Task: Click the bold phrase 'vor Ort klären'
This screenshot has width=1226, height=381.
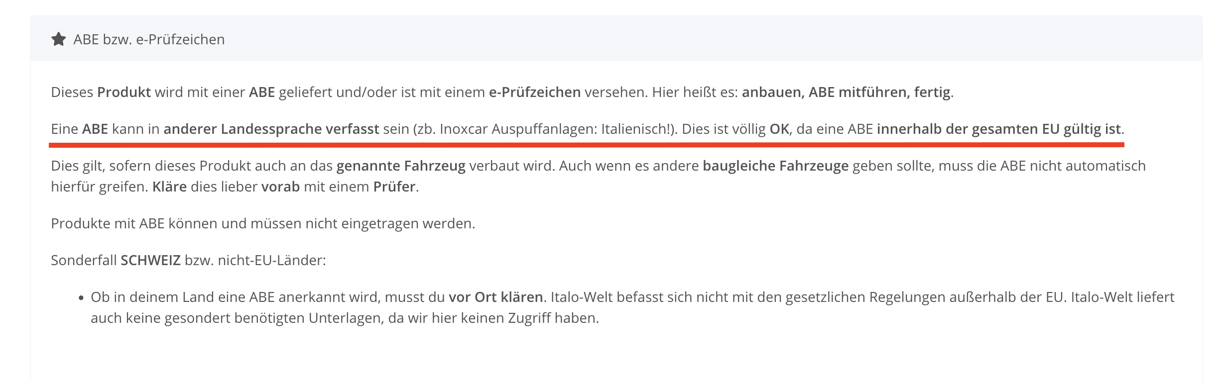Action: (496, 297)
